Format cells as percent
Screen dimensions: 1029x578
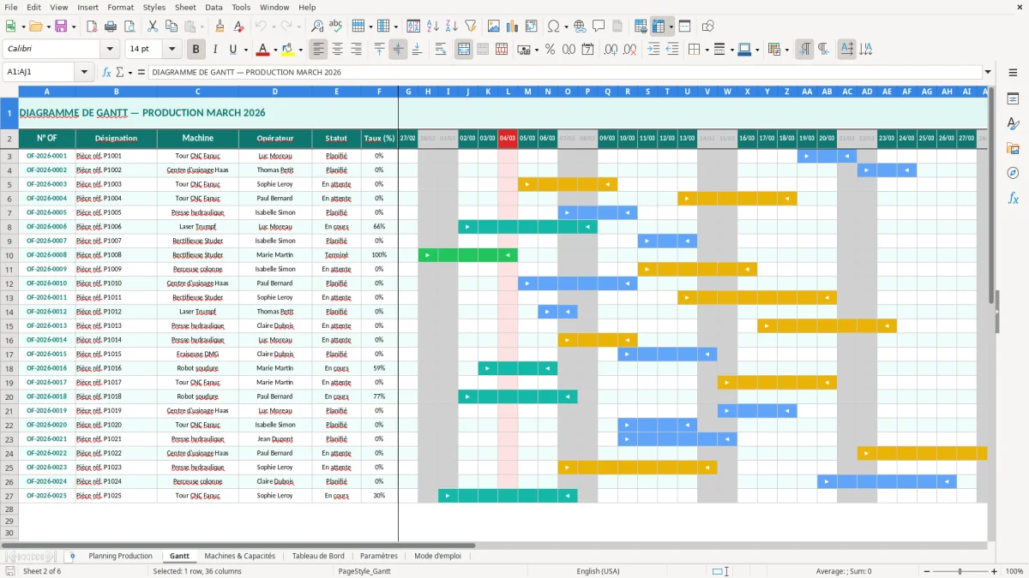click(x=550, y=50)
